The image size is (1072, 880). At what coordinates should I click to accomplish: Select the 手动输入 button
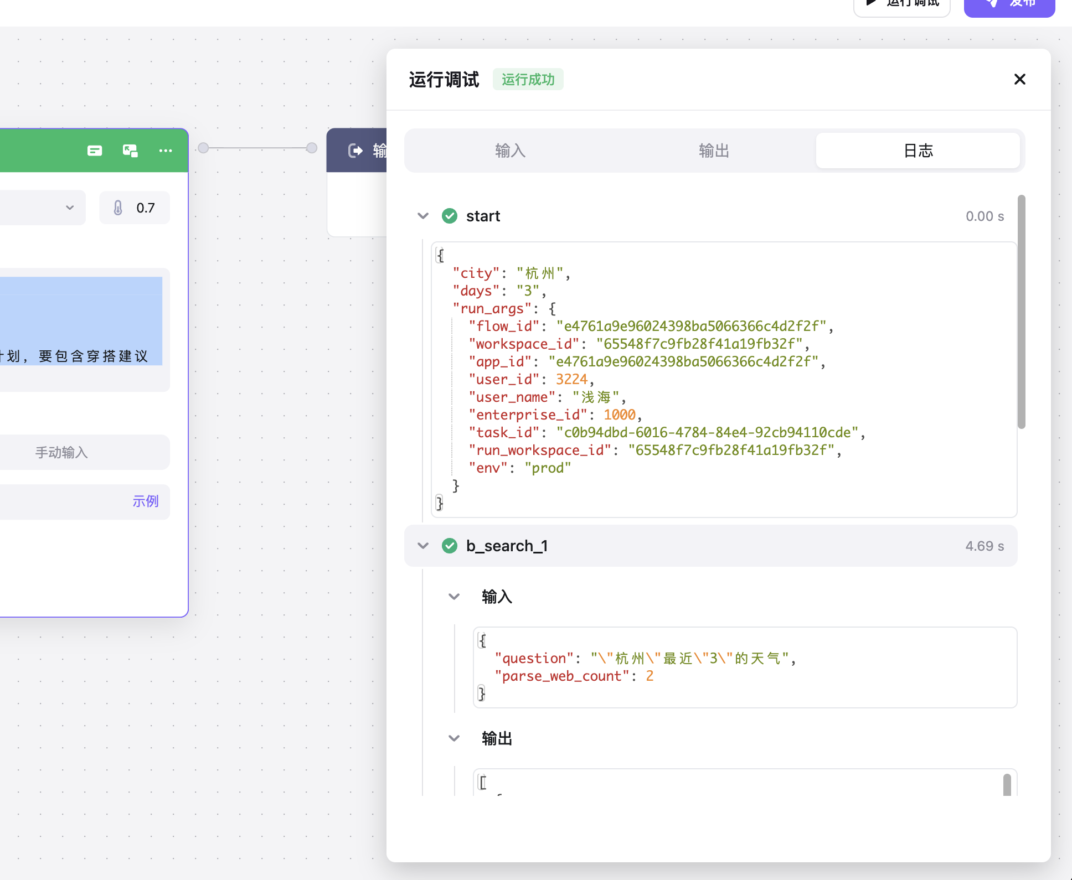(x=61, y=452)
